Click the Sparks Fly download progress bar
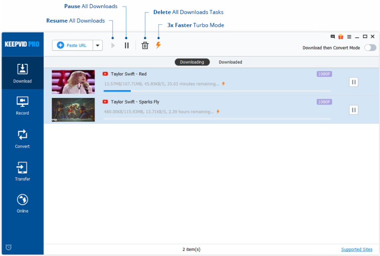Viewport: 380px width, 256px height. point(217,119)
